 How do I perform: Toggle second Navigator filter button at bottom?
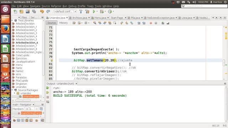point(19,120)
